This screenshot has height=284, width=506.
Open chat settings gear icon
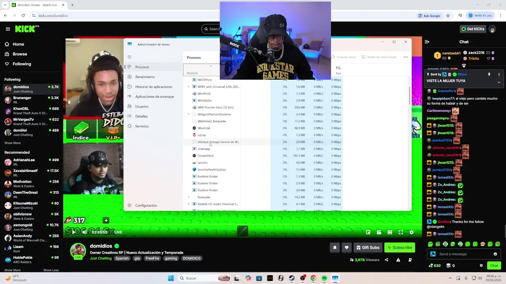tap(481, 265)
